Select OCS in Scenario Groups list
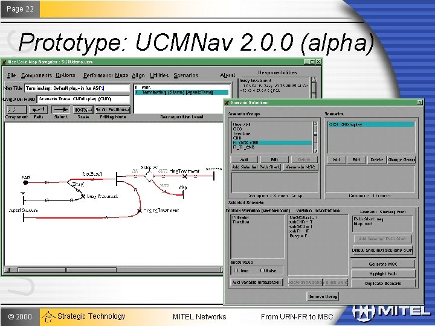Screen dimensions: 435x326 tap(272, 129)
